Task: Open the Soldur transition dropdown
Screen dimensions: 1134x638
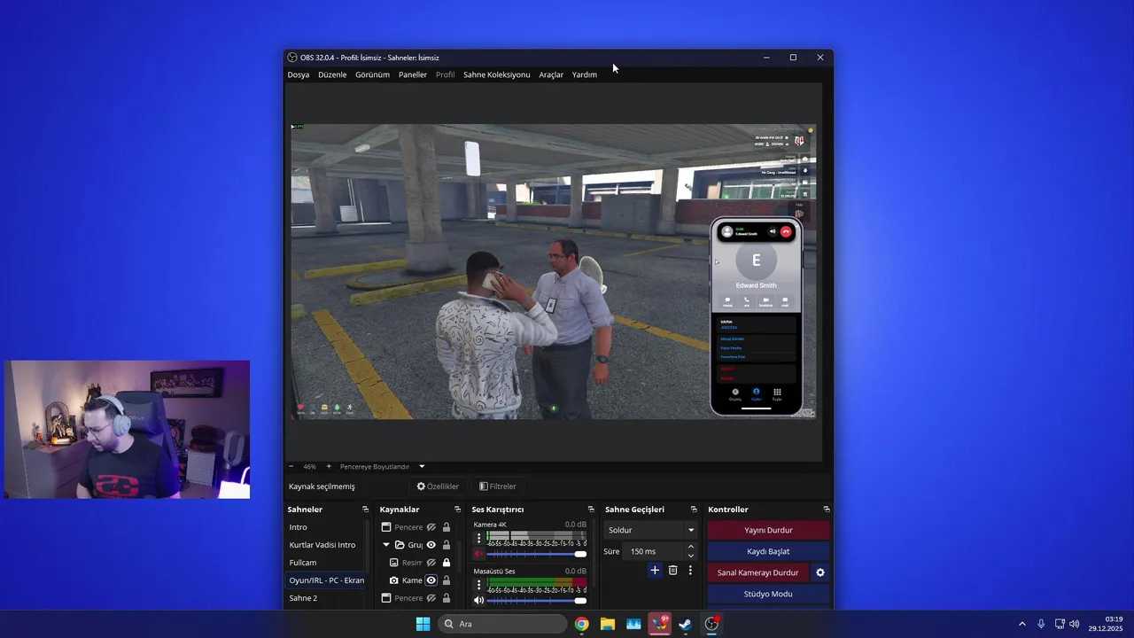Action: [651, 530]
